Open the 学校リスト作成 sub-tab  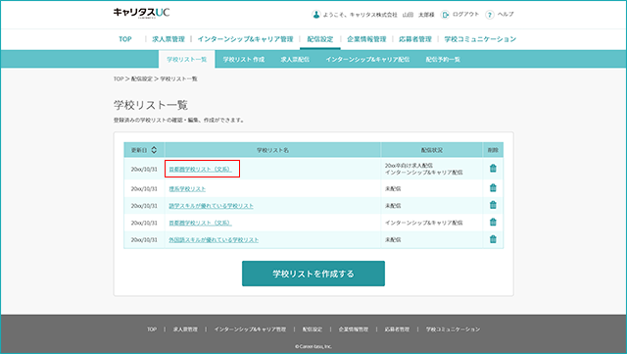(244, 59)
